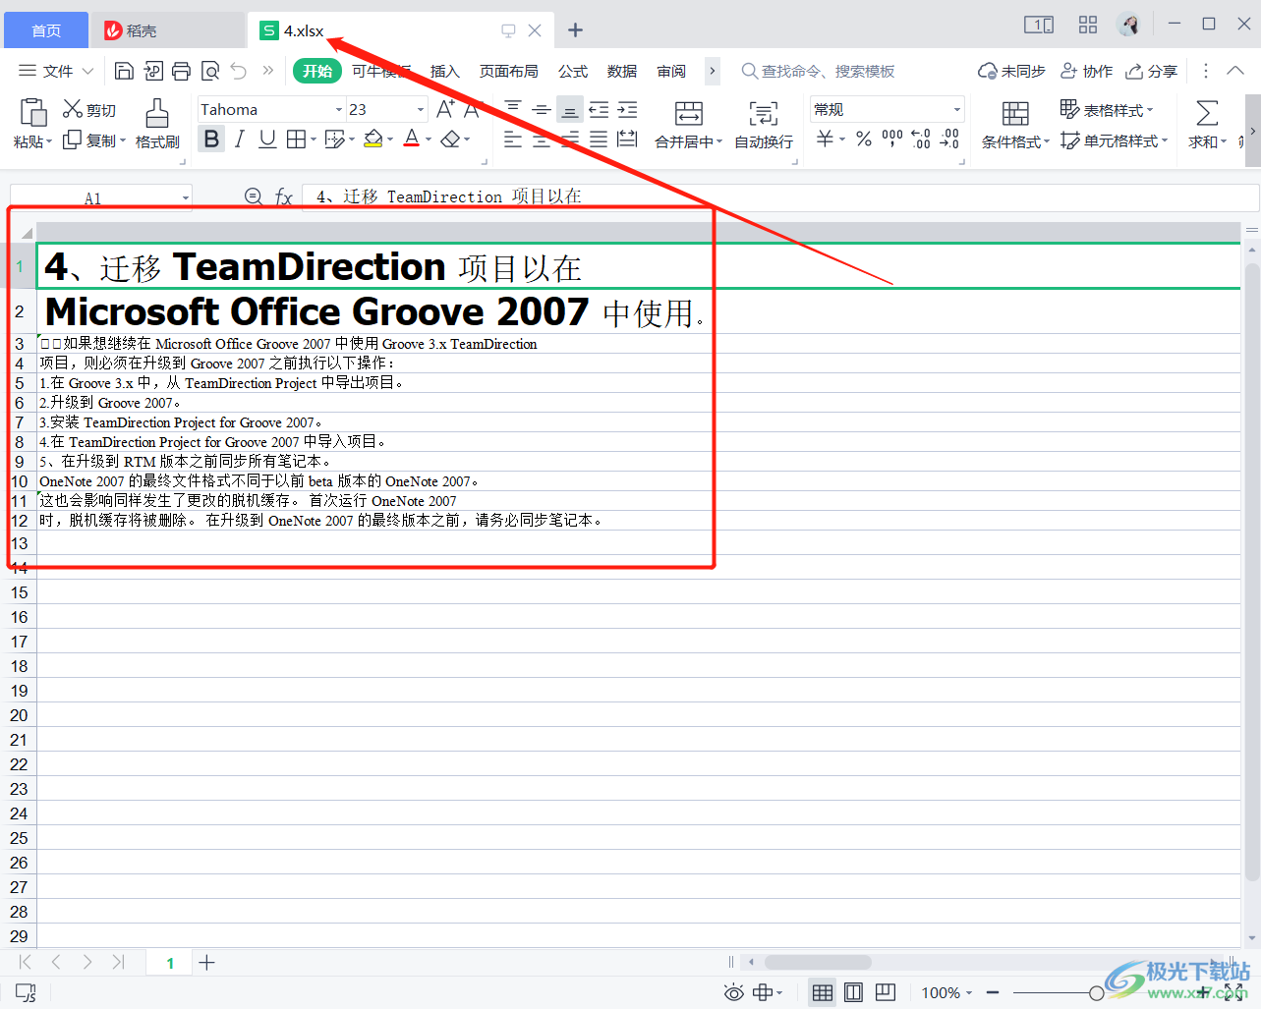This screenshot has height=1009, width=1261.
Task: Click the eraser clear-format icon
Action: 450,140
